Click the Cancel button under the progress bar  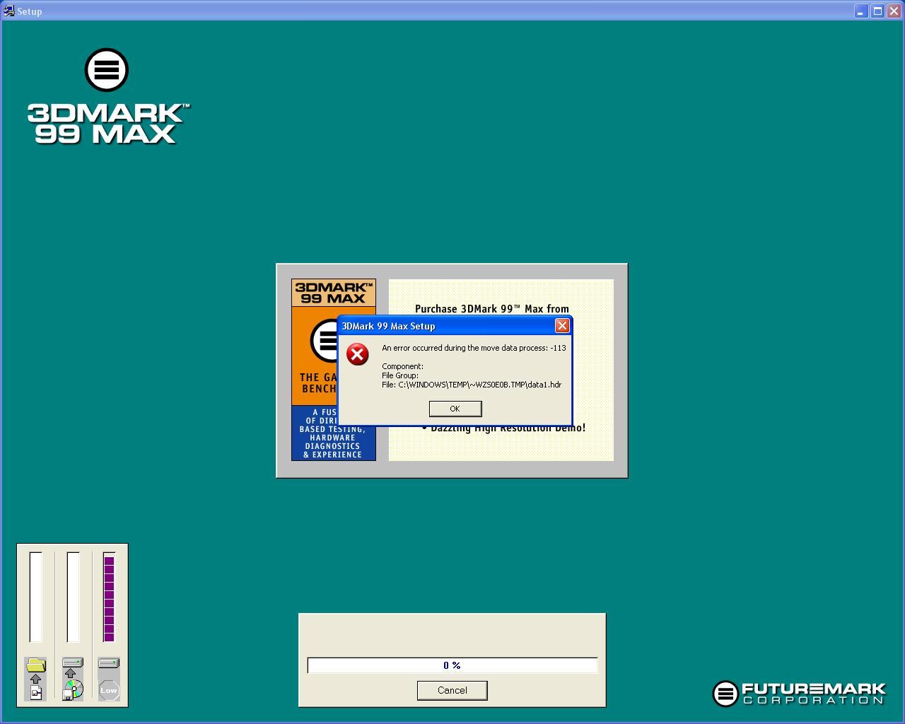pyautogui.click(x=452, y=691)
